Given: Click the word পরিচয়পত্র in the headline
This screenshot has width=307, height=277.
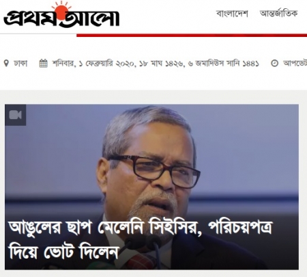Looking at the screenshot, I should (240, 228).
